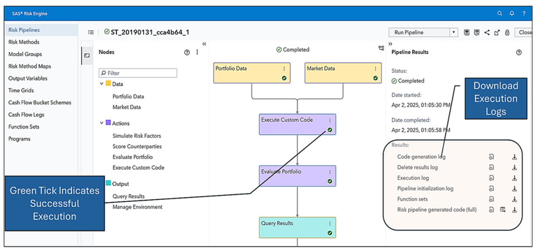
Task: Download Risk pipeline generated code (full)
Action: point(514,210)
